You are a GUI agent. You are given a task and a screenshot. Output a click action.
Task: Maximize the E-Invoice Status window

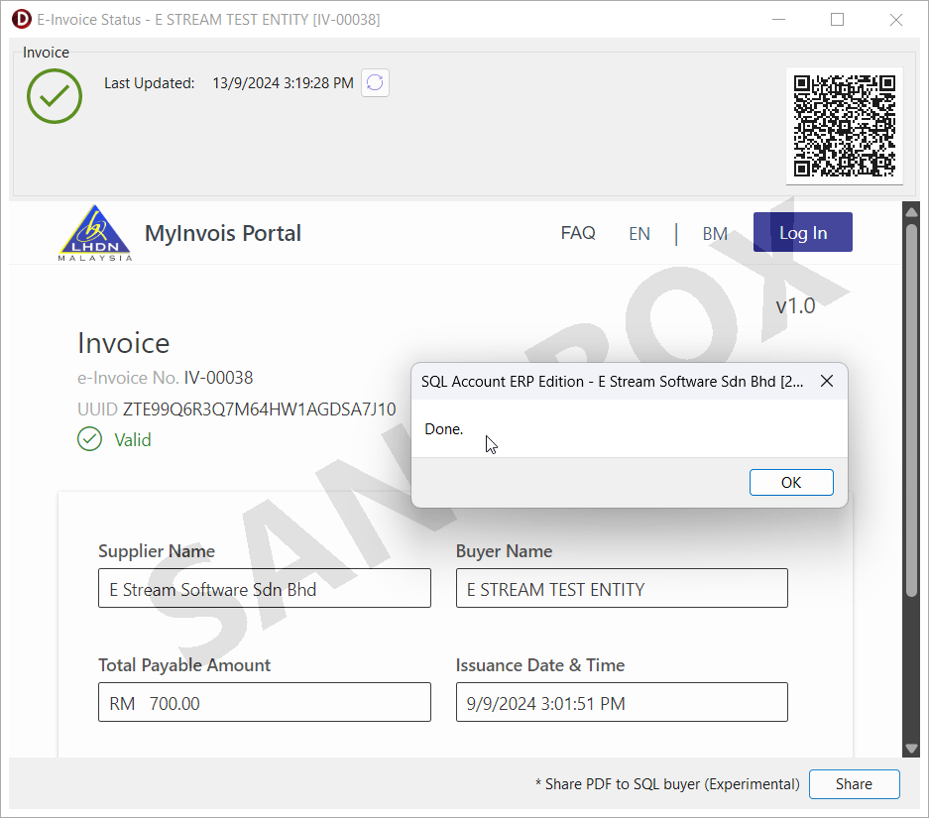point(838,20)
